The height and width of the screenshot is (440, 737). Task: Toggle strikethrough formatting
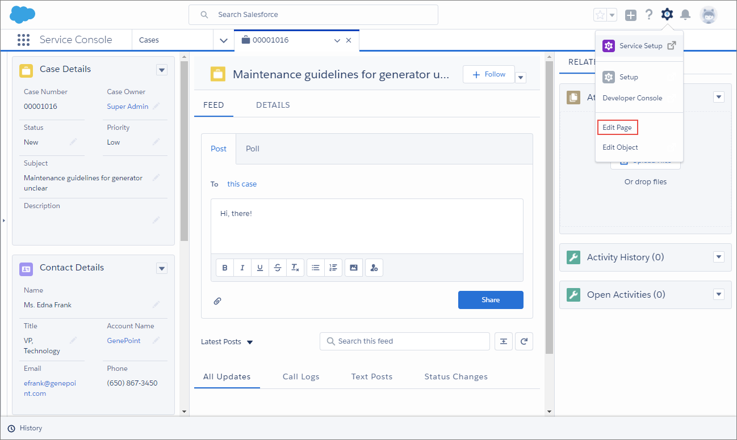278,268
